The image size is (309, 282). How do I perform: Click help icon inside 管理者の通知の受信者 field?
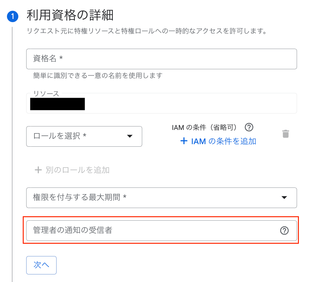(284, 231)
